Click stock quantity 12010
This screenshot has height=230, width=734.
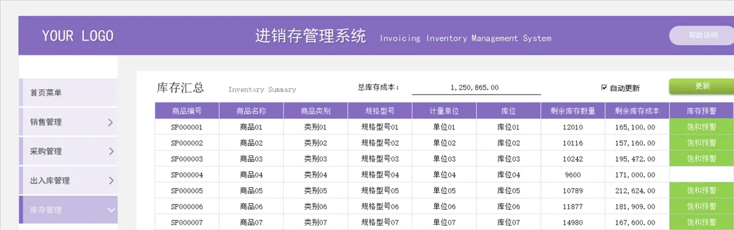tap(573, 127)
